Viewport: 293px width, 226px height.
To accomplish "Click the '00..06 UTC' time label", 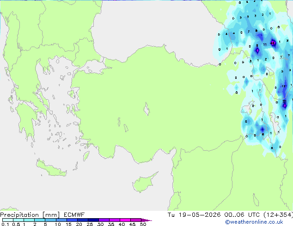I will pos(242,215).
